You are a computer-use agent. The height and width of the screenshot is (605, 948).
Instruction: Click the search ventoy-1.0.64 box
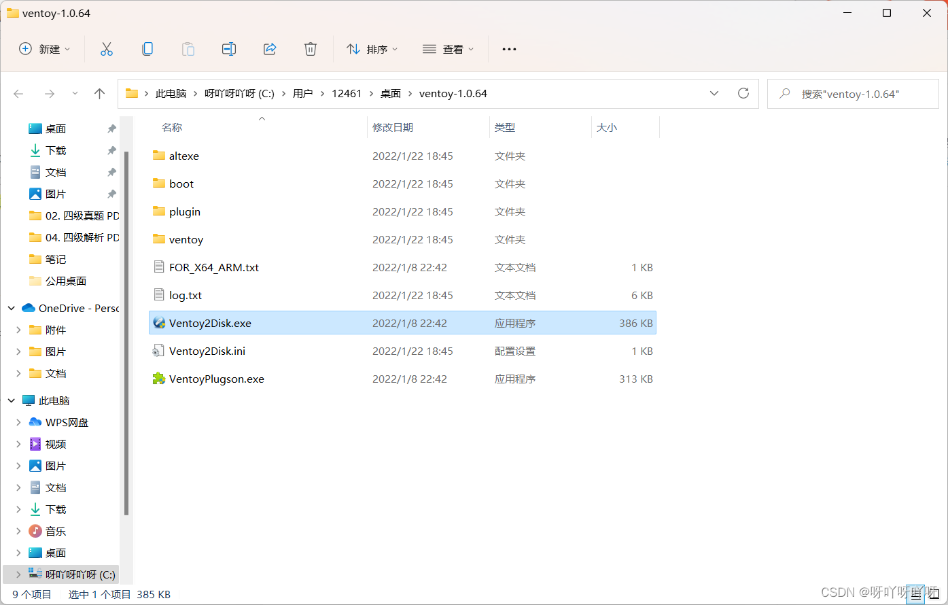pos(853,94)
